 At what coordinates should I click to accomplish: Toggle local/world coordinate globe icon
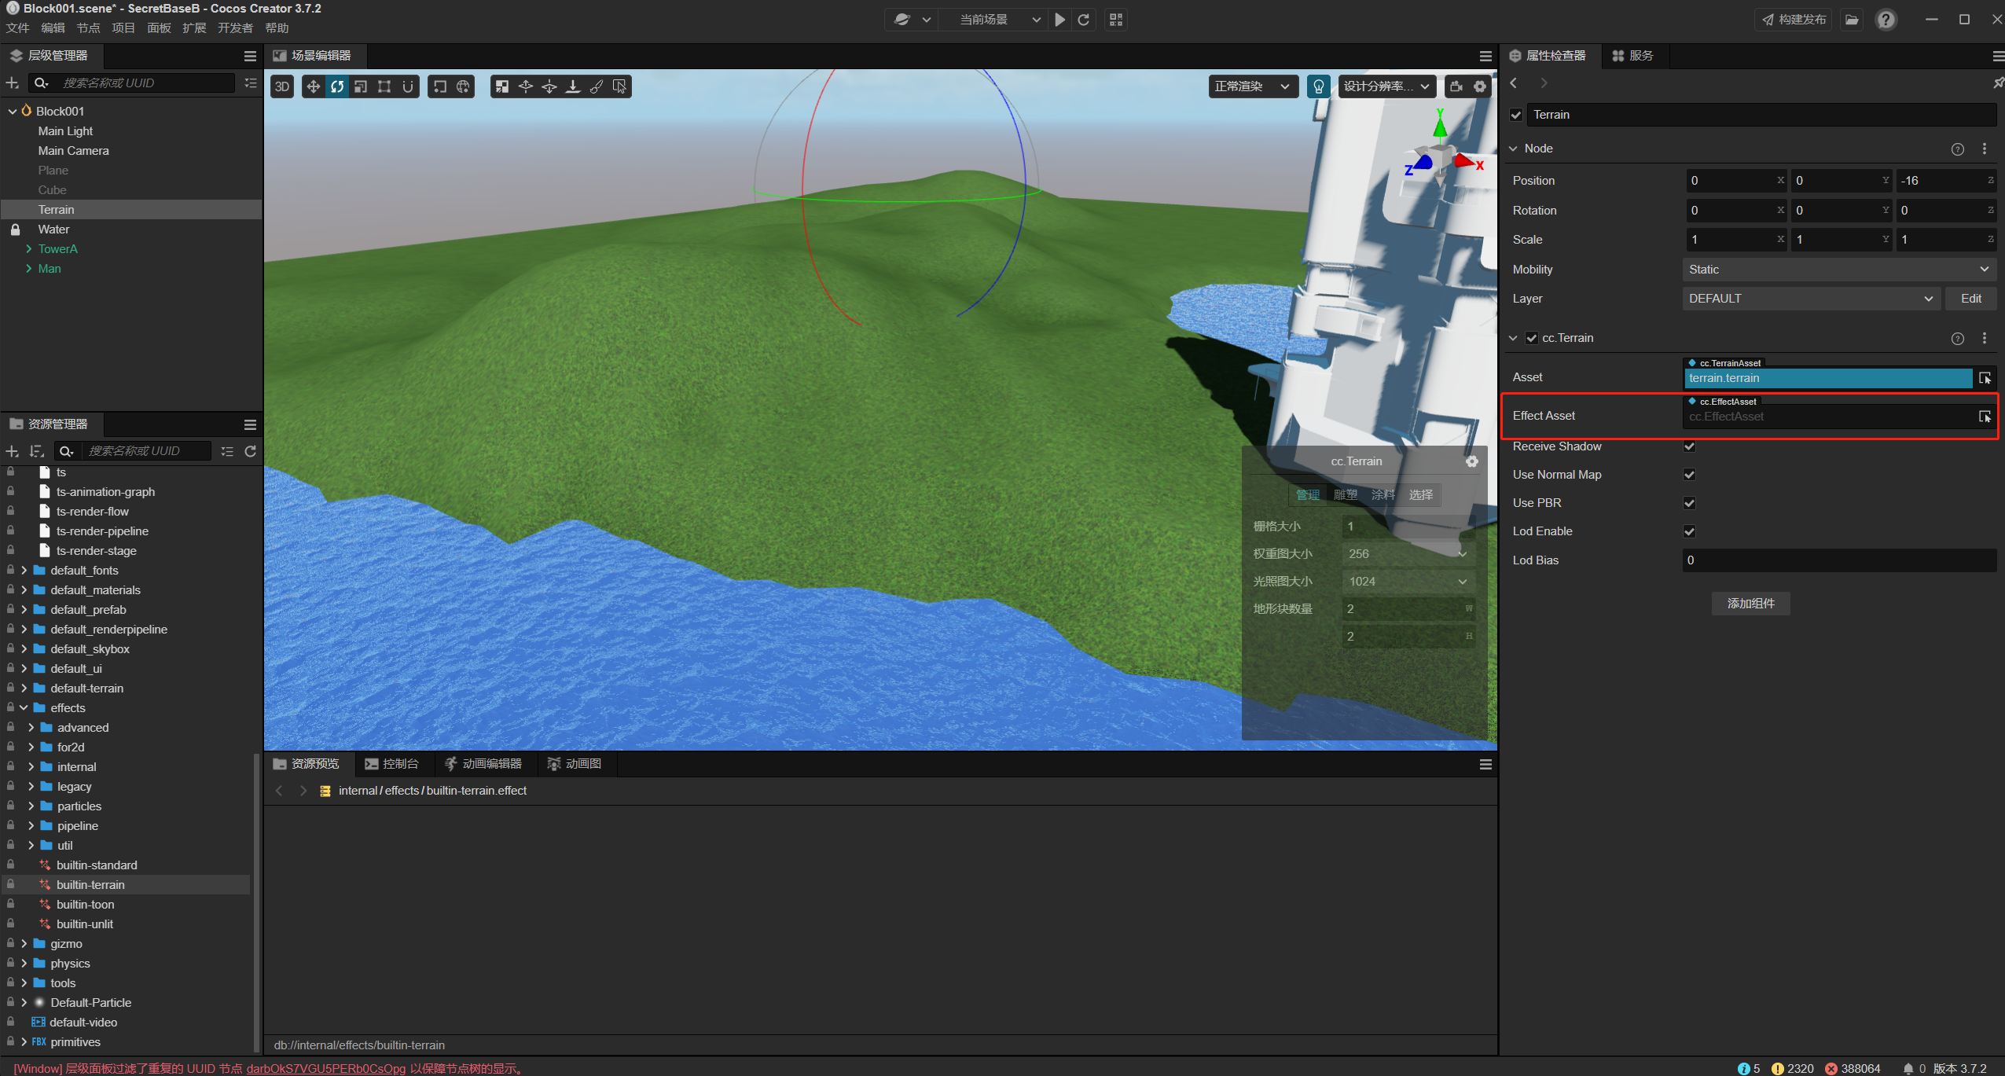click(x=464, y=86)
